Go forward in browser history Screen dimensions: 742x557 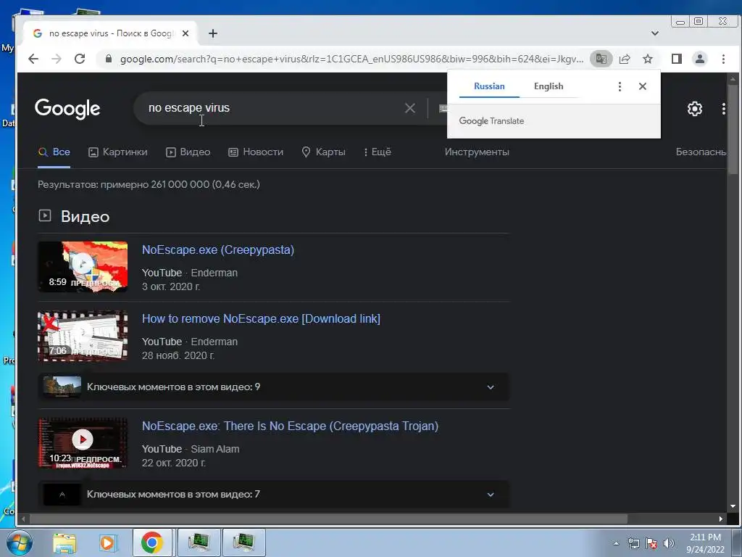click(57, 59)
